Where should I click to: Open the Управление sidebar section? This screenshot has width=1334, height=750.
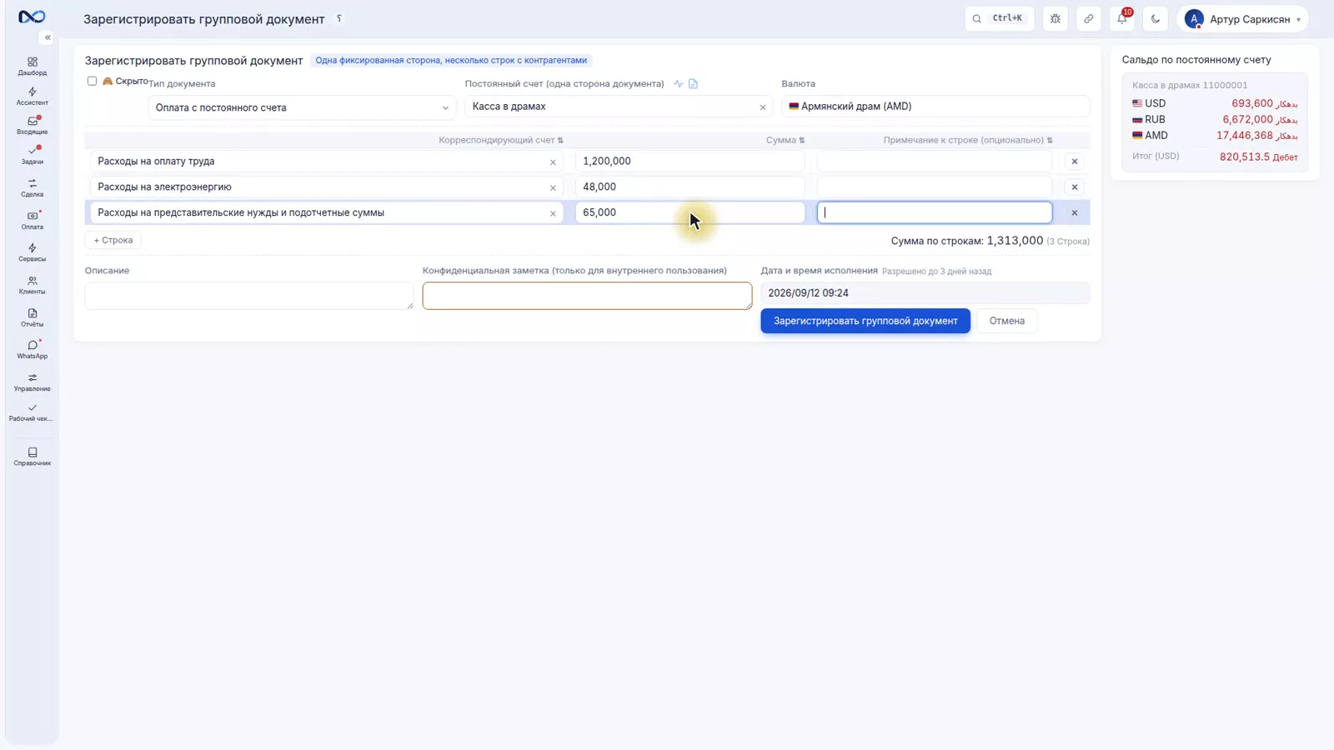(x=33, y=382)
